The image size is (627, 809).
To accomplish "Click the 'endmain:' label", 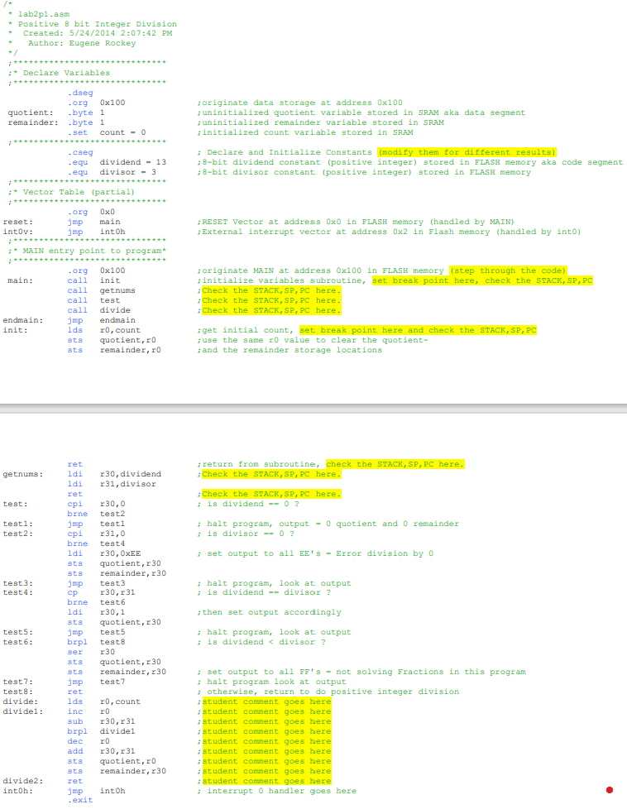I will [22, 320].
